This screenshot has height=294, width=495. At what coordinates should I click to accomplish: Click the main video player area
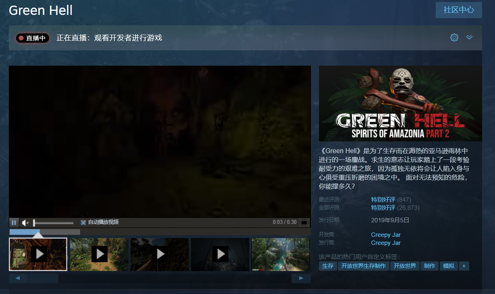pyautogui.click(x=160, y=141)
